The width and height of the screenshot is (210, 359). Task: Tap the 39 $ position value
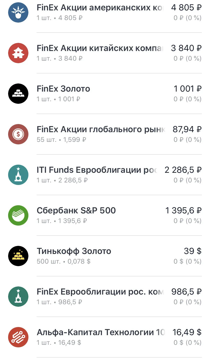[x=193, y=251]
